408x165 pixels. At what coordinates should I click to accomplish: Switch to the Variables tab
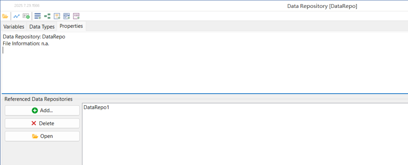point(14,27)
